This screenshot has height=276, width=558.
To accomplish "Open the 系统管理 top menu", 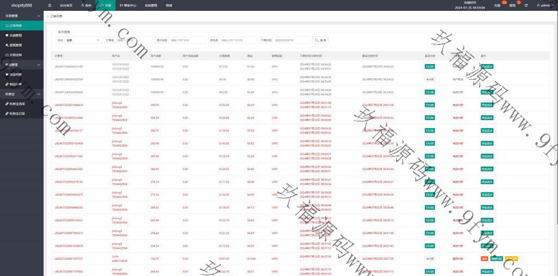I will [151, 5].
